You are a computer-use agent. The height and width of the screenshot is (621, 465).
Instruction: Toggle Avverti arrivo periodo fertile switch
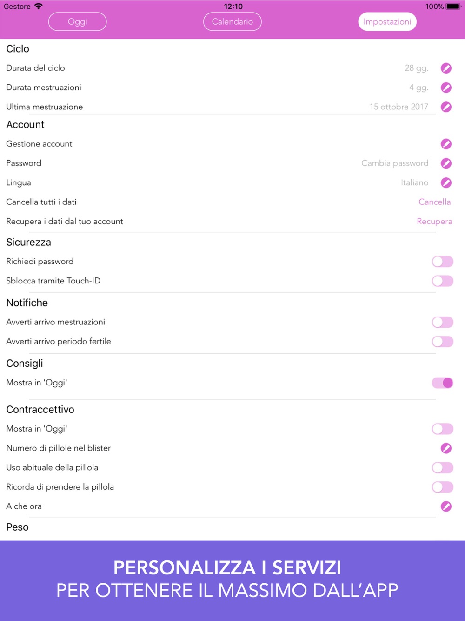pyautogui.click(x=442, y=342)
